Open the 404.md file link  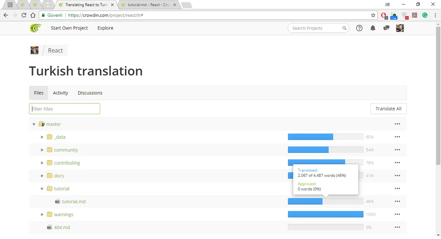pos(62,227)
